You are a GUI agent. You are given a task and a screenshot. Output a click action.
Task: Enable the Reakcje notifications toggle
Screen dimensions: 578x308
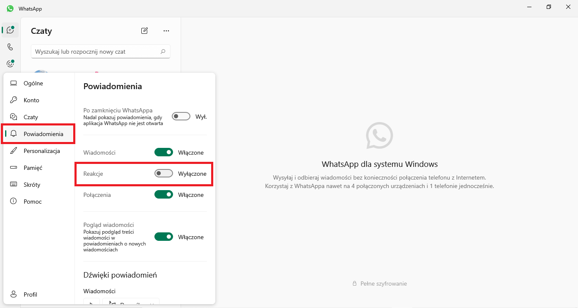click(x=164, y=174)
